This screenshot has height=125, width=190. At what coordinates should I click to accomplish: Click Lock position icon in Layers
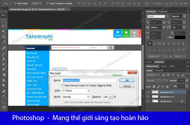click(x=163, y=86)
